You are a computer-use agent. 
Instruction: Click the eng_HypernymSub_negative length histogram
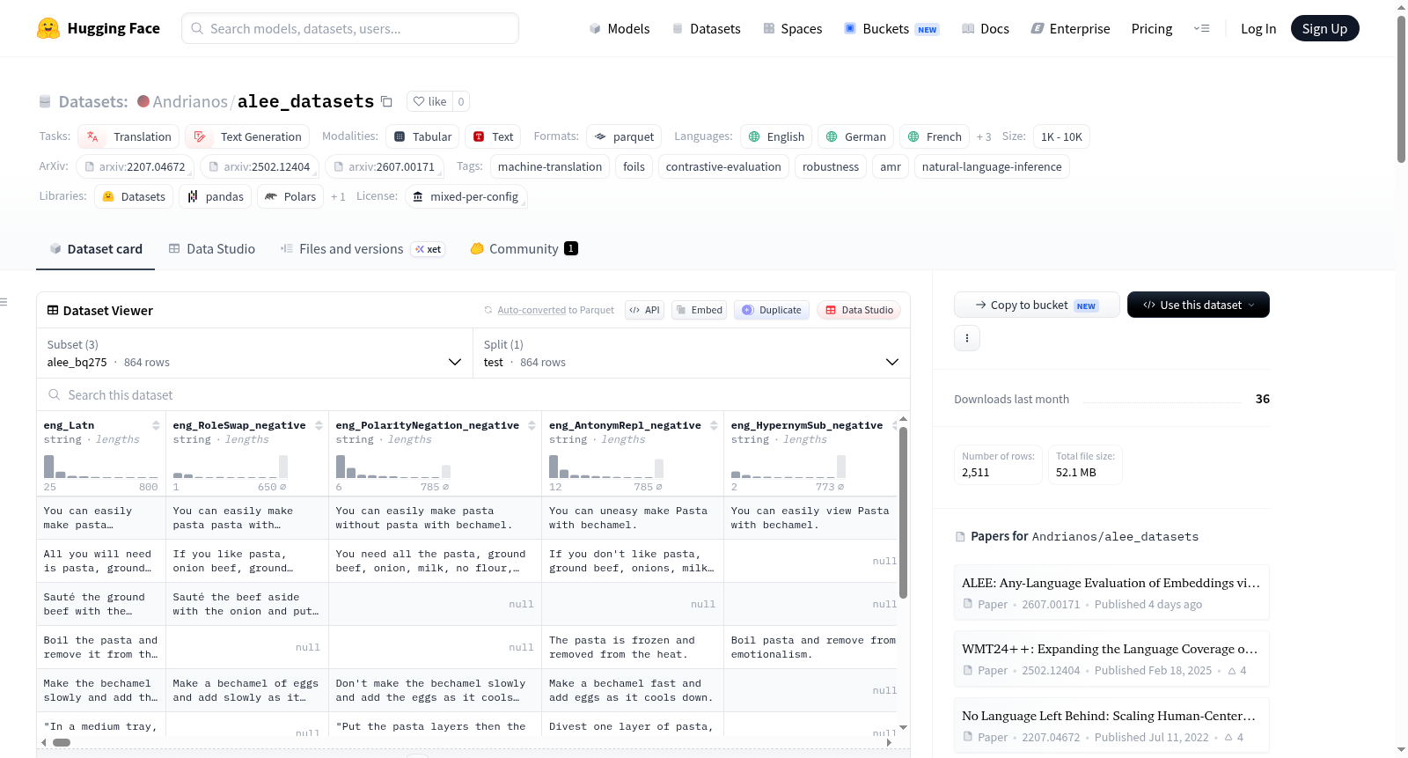click(788, 467)
